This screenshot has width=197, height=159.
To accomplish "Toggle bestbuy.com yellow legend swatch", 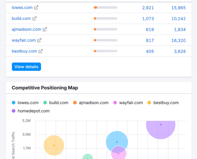I will coord(149,103).
